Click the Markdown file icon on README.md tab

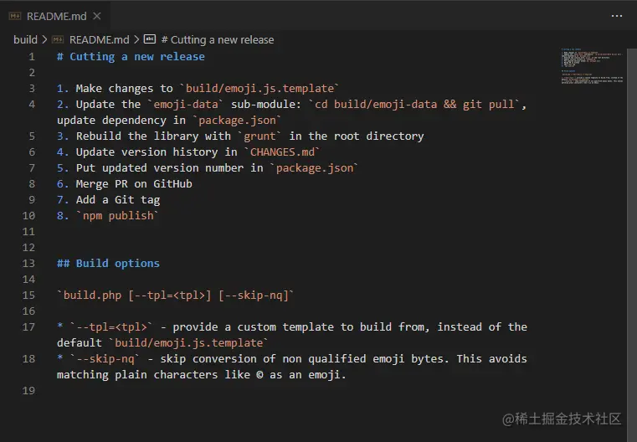coord(15,16)
